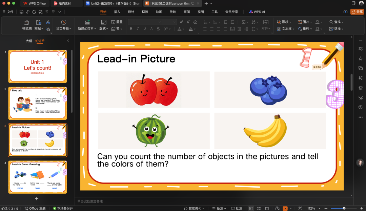366x211 pixels.
Task: Switch to slide sorter grid view
Action: pos(259,208)
